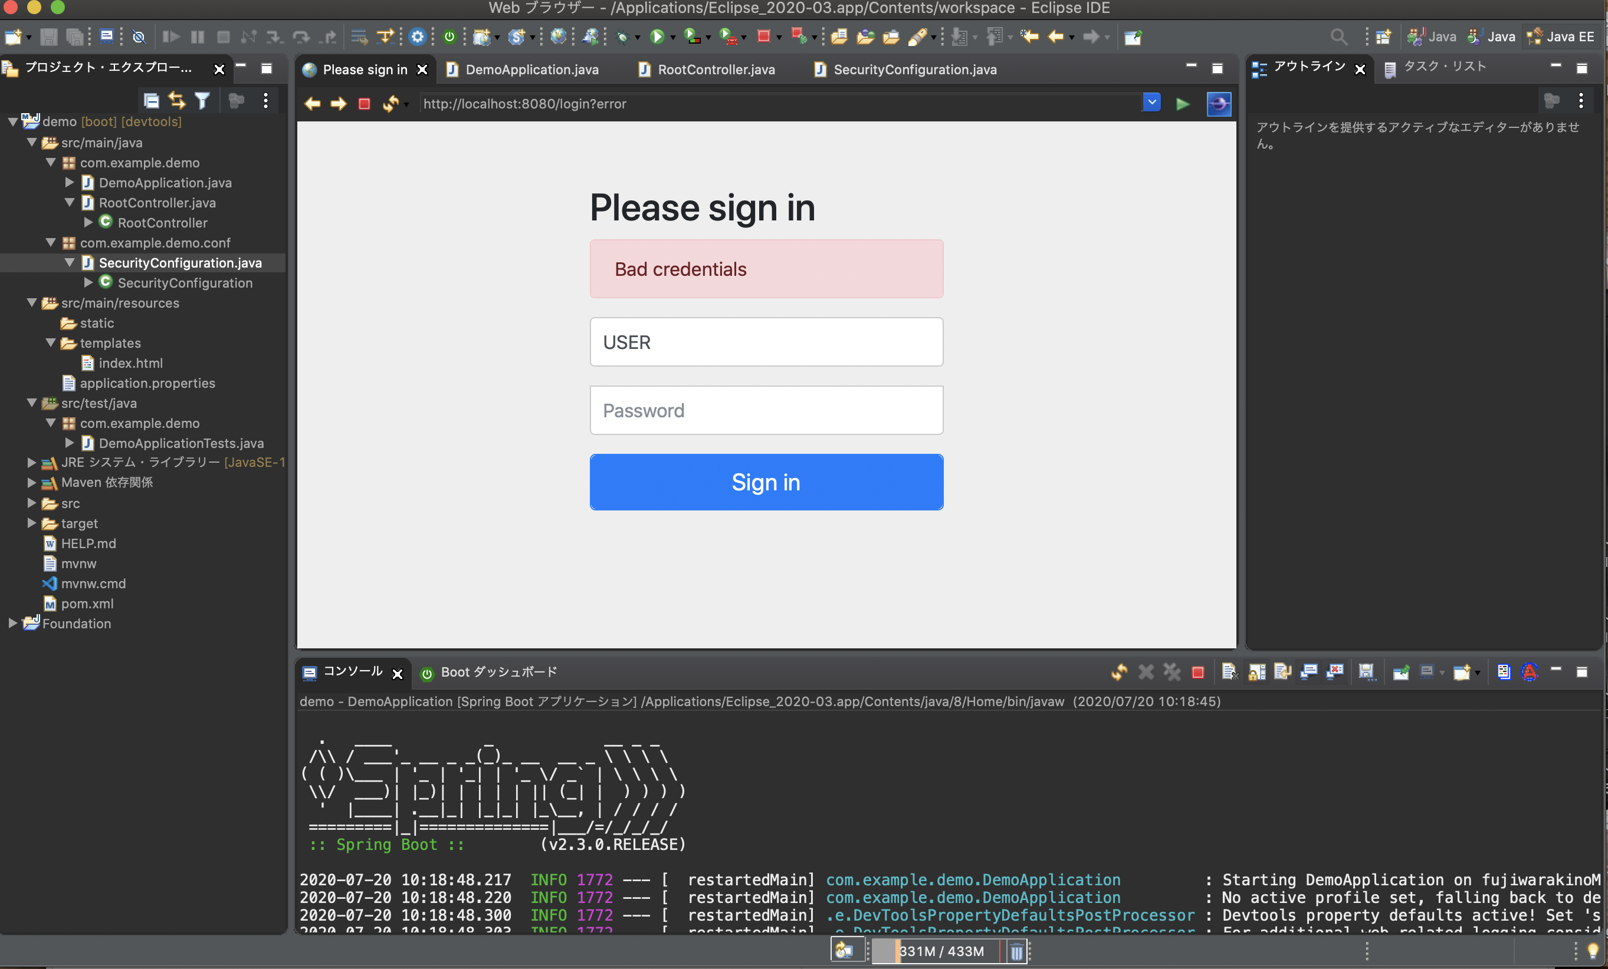
Task: Switch to the SecurityConfiguration.java editor tab
Action: (914, 70)
